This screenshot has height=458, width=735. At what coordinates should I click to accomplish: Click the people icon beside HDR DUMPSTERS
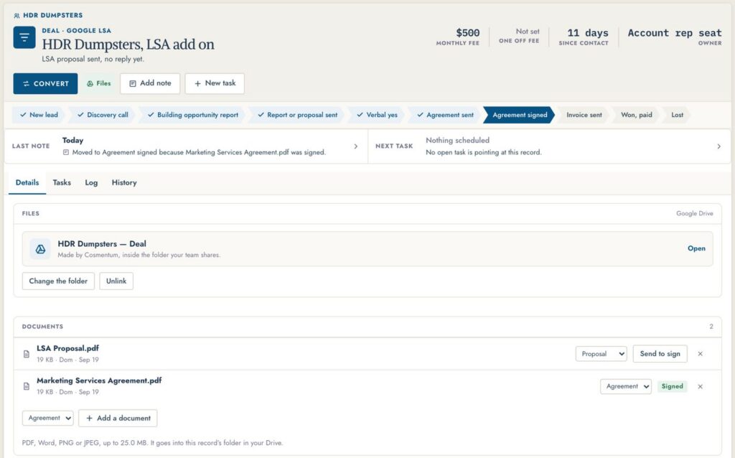(17, 16)
